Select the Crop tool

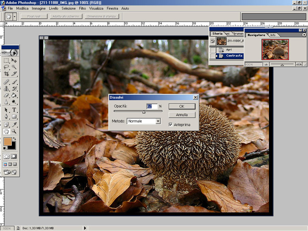pyautogui.click(x=6, y=73)
